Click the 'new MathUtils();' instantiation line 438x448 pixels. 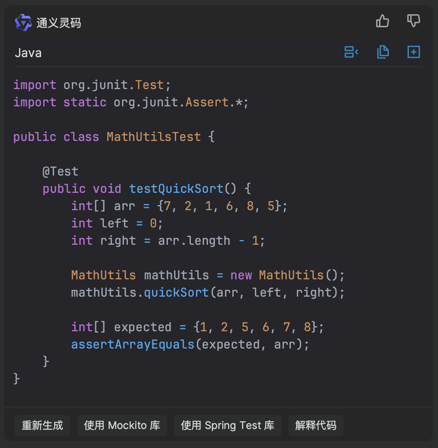pos(208,275)
